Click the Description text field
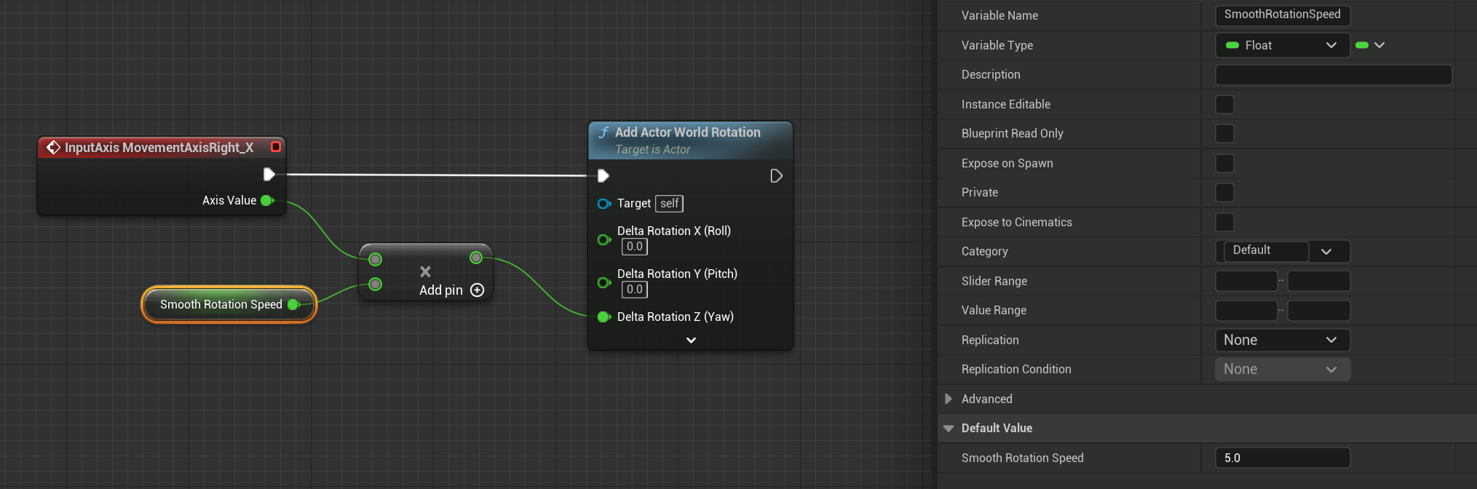 point(1334,74)
